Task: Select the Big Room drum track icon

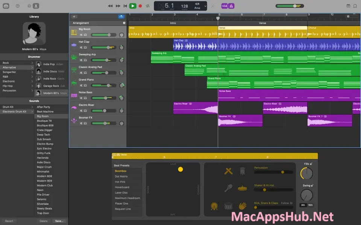Action: (x=74, y=32)
